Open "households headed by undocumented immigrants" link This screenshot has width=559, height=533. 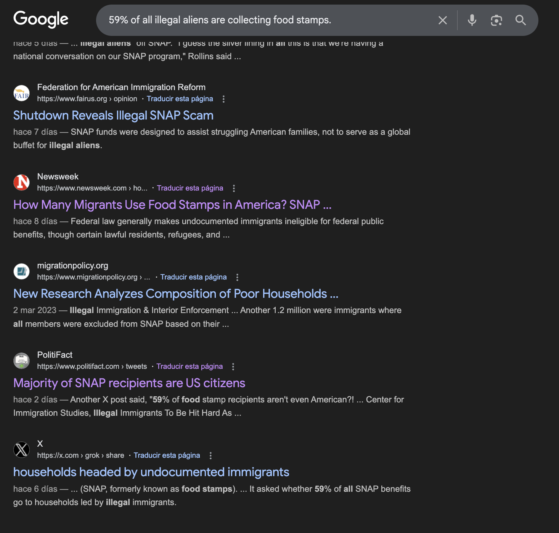pos(151,472)
